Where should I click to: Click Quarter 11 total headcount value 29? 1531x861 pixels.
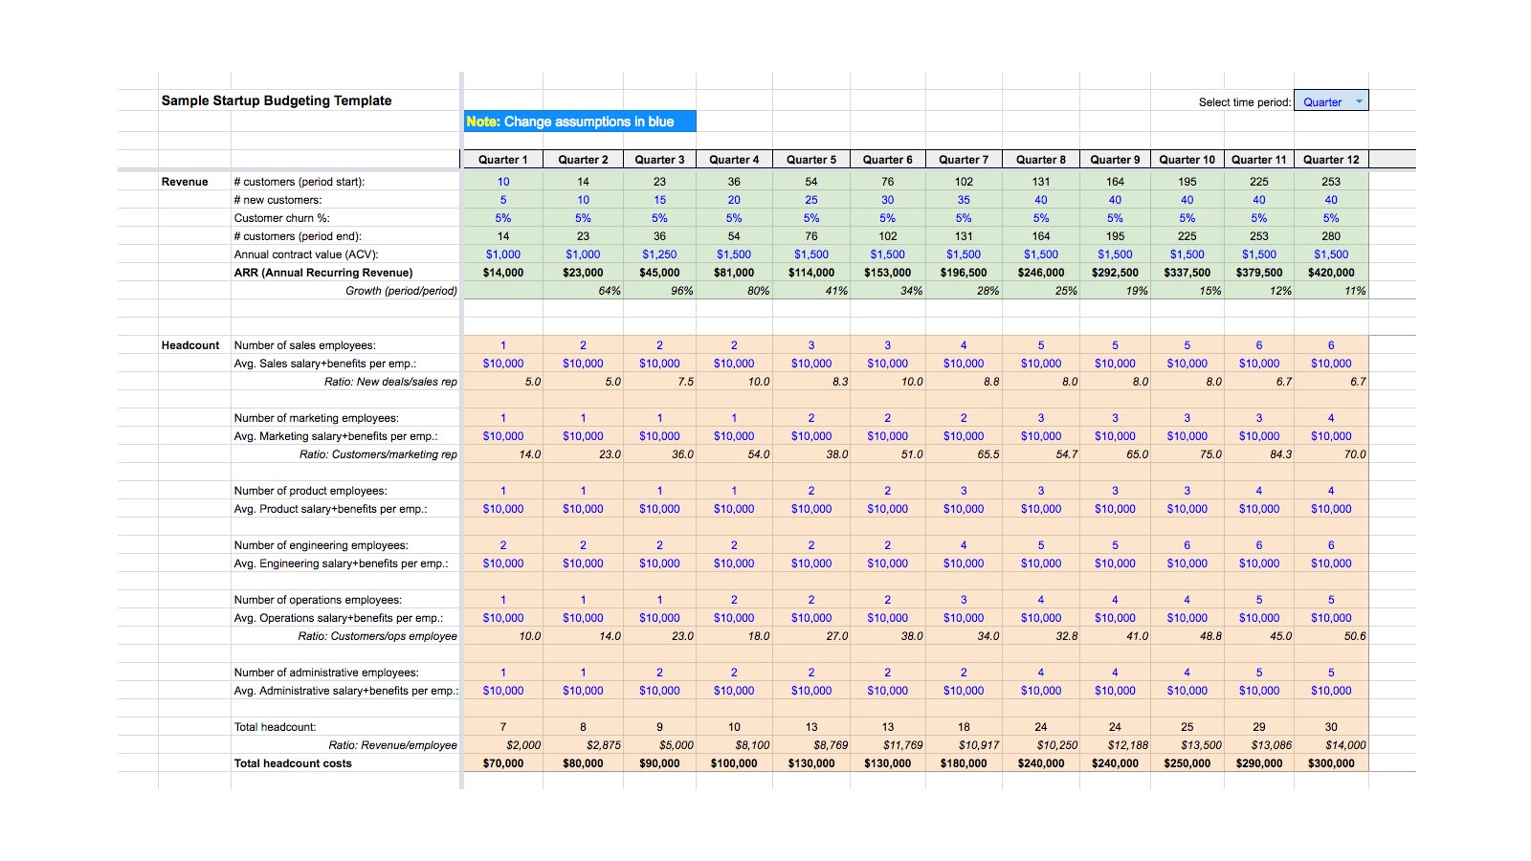click(1259, 727)
